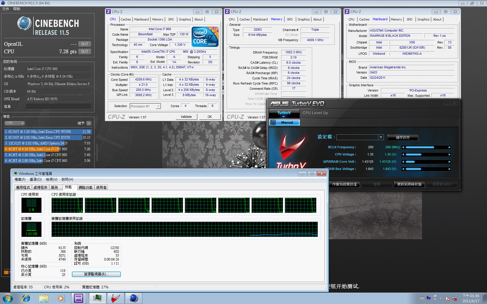Click 更新到即時狀態 button in TurboV
Image resolution: width=487 pixels, height=304 pixels.
coord(409,184)
